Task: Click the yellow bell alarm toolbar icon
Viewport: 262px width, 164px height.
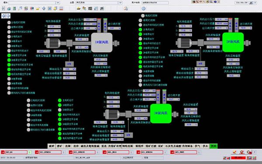Action: 55,8
